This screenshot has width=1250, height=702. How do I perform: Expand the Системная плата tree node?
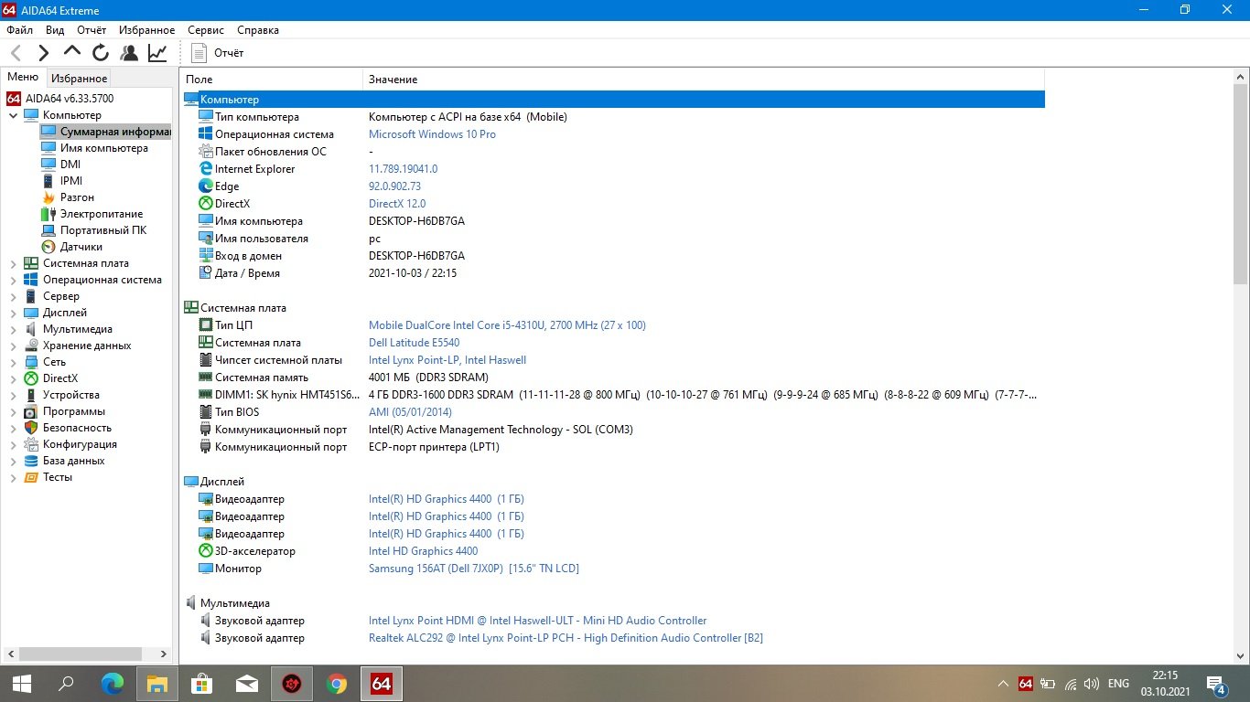point(13,263)
